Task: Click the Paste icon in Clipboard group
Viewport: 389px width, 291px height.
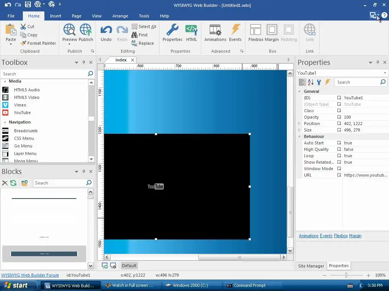Action: pos(11,30)
